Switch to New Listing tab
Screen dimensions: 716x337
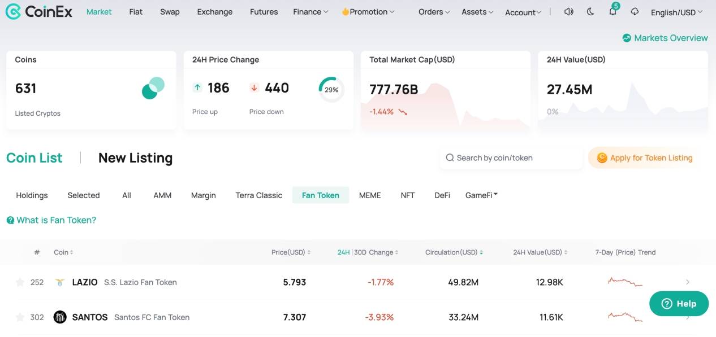pyautogui.click(x=136, y=158)
